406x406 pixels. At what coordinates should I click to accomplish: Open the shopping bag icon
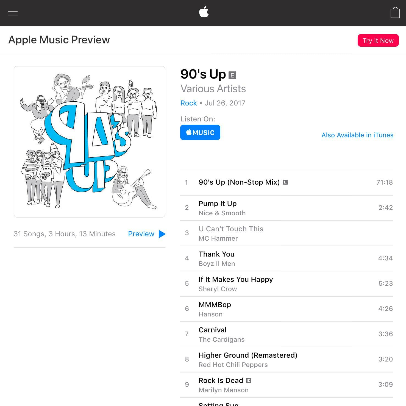tap(395, 13)
